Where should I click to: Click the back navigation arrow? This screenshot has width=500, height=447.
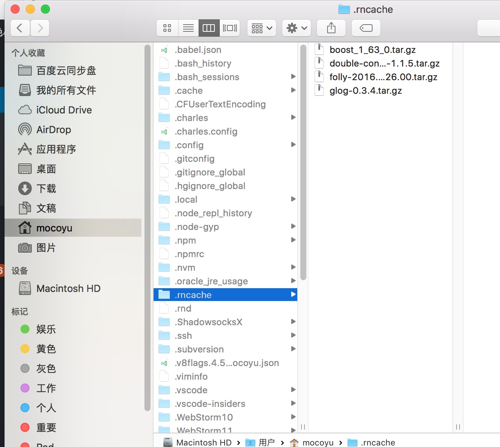tap(20, 28)
